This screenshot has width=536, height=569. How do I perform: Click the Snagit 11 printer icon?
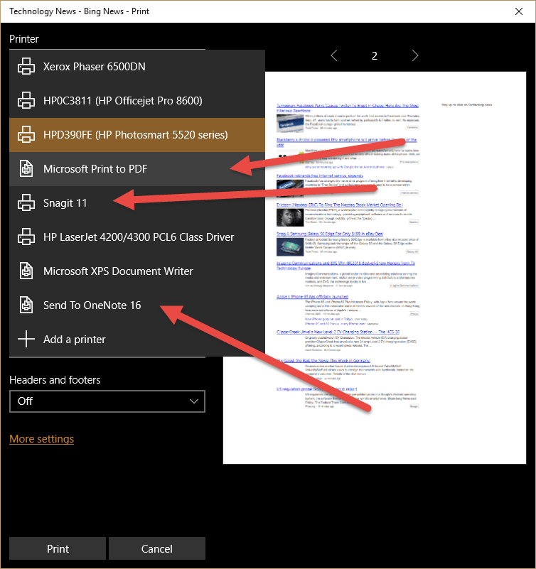point(26,203)
